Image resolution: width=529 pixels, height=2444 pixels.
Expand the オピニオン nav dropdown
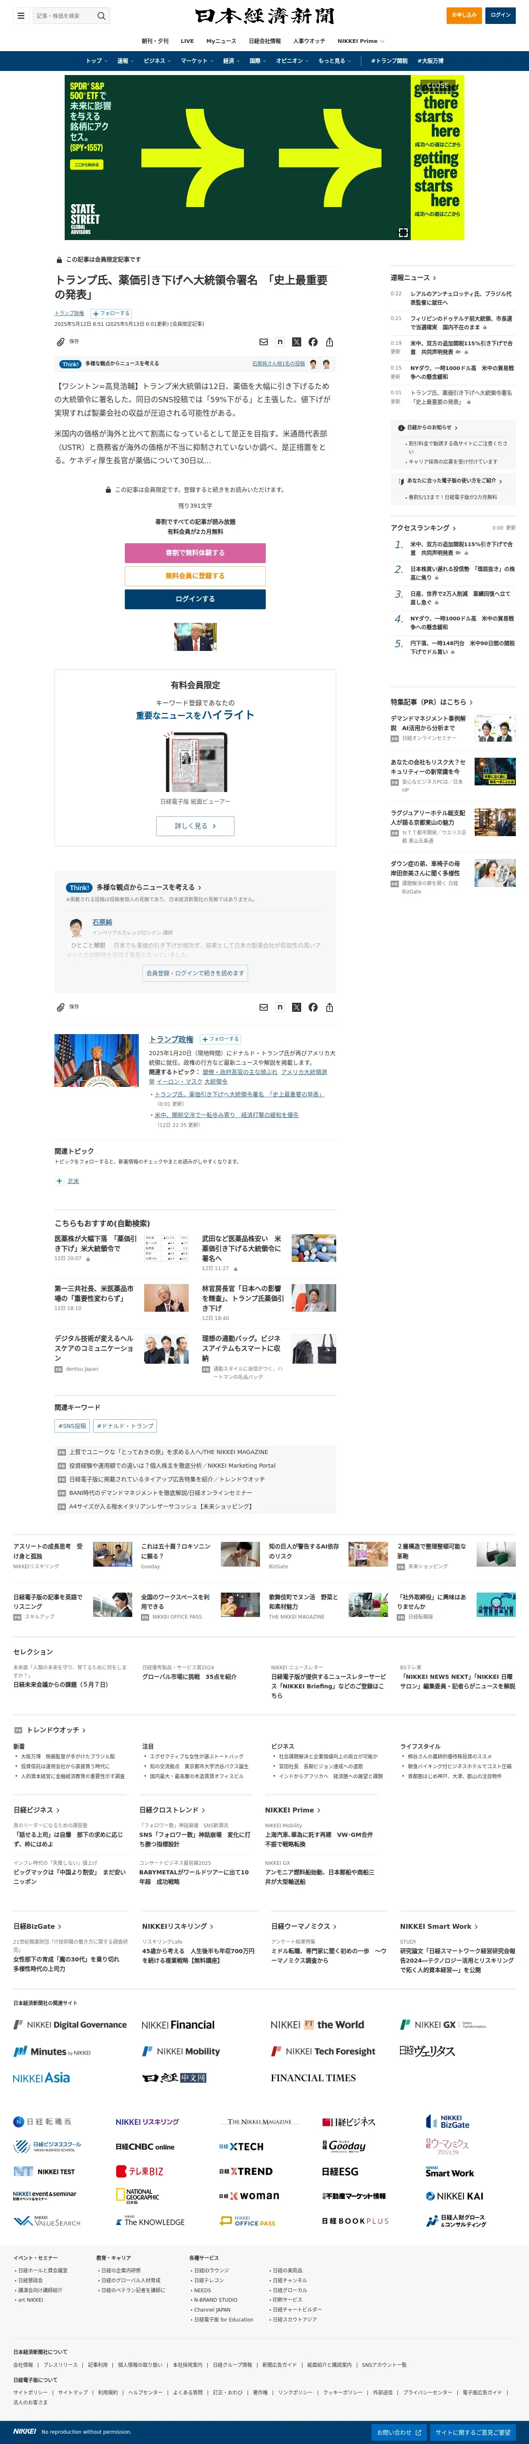click(292, 61)
